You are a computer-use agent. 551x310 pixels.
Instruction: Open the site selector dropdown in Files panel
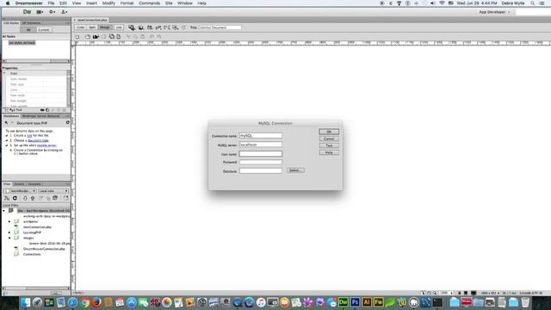pyautogui.click(x=20, y=191)
